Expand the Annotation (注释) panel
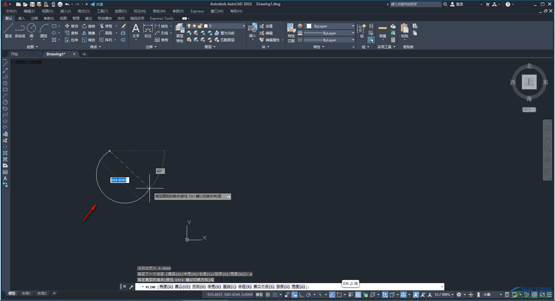This screenshot has height=301, width=555. [151, 47]
